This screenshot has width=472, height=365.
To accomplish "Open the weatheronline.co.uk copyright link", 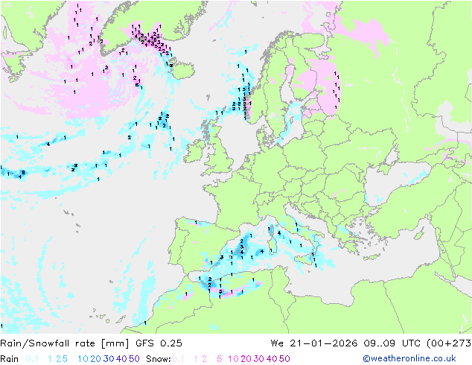I will click(409, 359).
